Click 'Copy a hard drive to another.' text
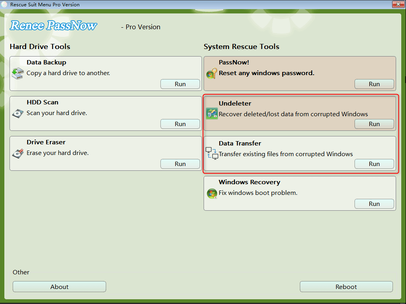The width and height of the screenshot is (406, 304). (69, 73)
